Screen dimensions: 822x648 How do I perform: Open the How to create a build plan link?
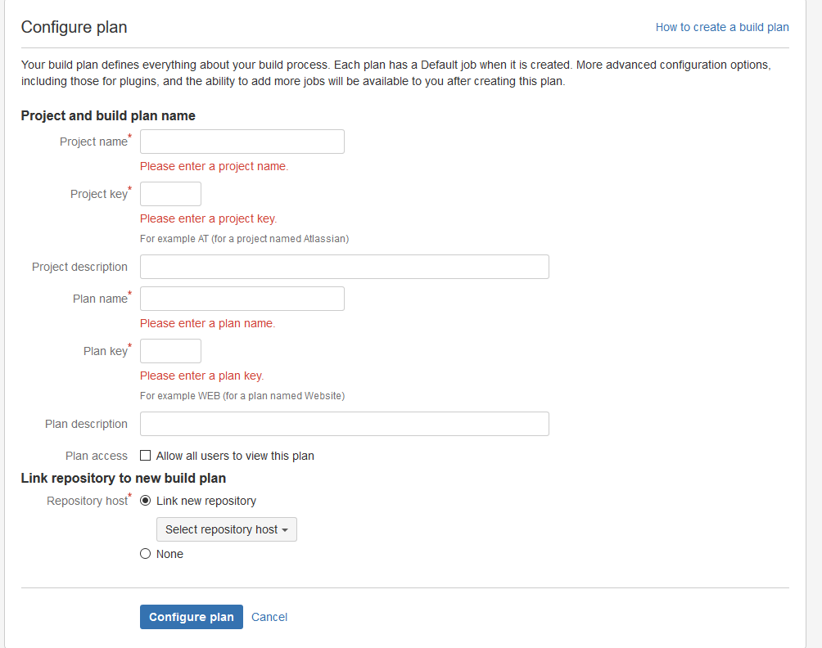tap(722, 27)
